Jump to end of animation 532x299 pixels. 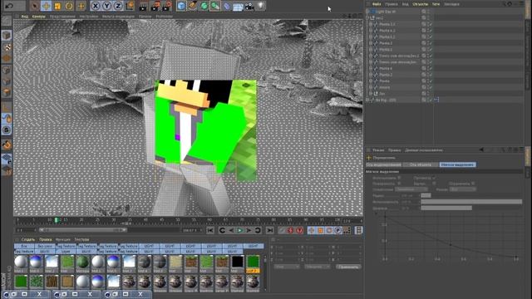[x=270, y=231]
